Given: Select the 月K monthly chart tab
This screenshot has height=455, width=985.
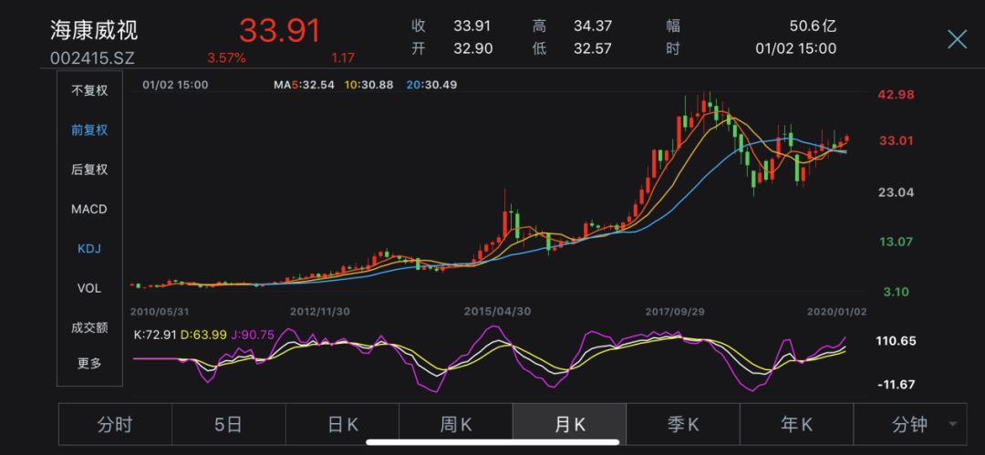Looking at the screenshot, I should click(569, 424).
